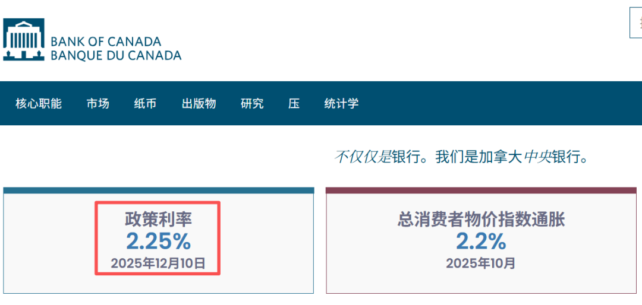
Task: Click the maroon top bar of inflation card
Action: (x=481, y=190)
